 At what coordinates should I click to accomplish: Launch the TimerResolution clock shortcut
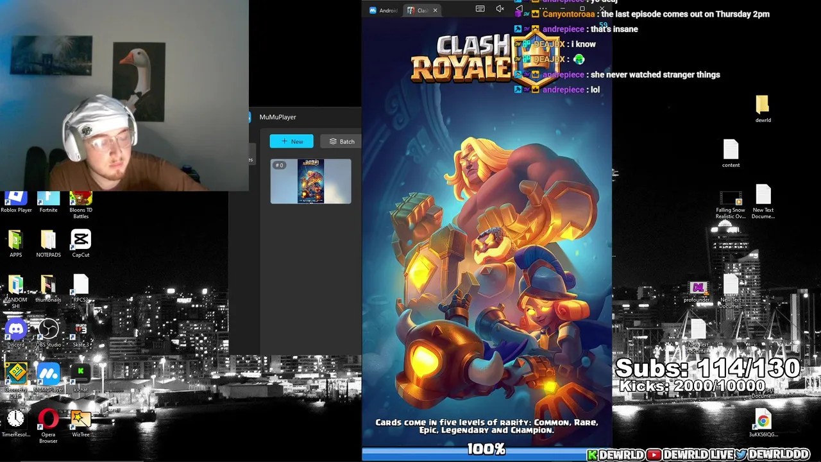click(15, 424)
